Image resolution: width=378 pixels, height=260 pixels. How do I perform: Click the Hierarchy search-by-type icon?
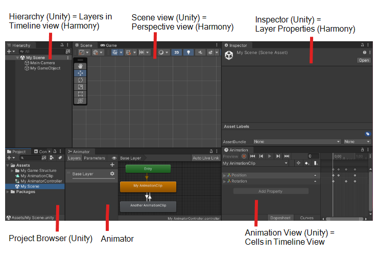point(68,51)
